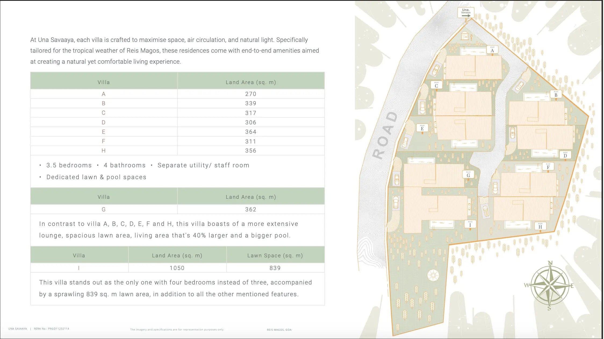
Task: Click the villa E row letter
Action: pos(103,132)
